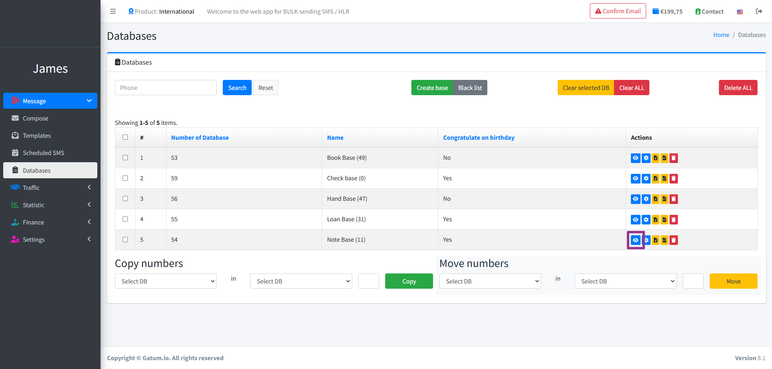
Task: Open the first Select DB dropdown under Copy numbers
Action: pyautogui.click(x=166, y=281)
